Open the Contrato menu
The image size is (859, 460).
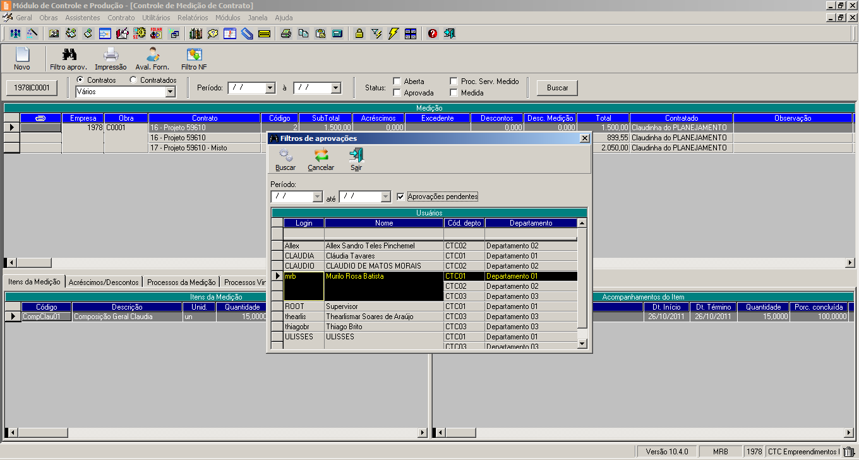(121, 18)
